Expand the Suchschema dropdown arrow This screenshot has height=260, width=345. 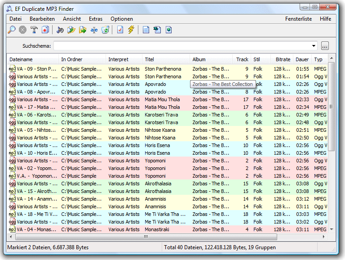click(x=314, y=46)
